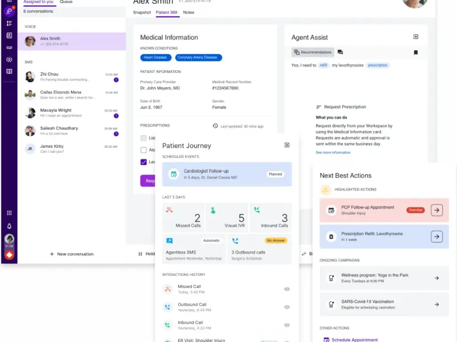Expand the Patient Journey panel

click(287, 145)
